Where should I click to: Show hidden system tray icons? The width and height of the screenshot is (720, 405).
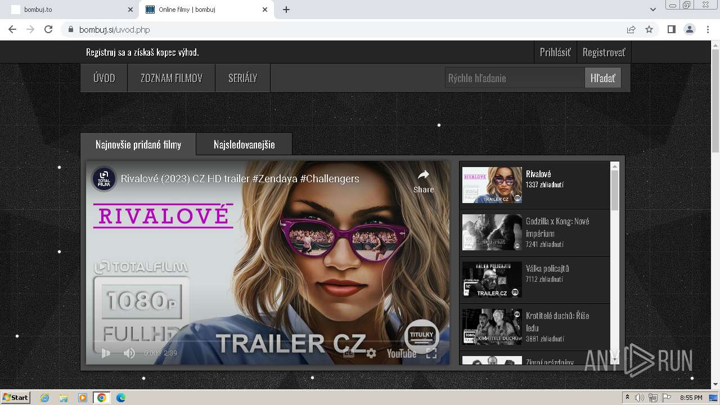[627, 398]
